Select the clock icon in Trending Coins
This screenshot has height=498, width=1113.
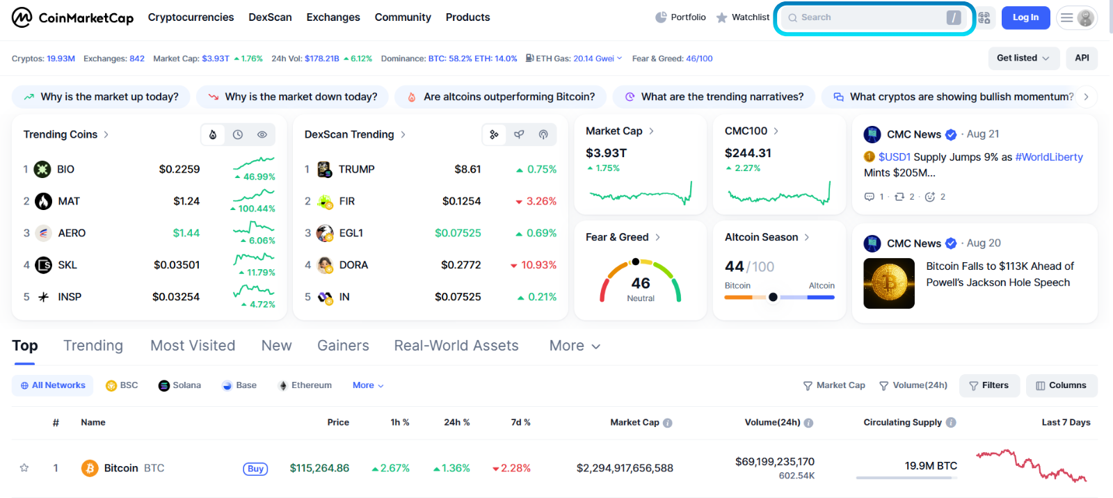click(238, 135)
